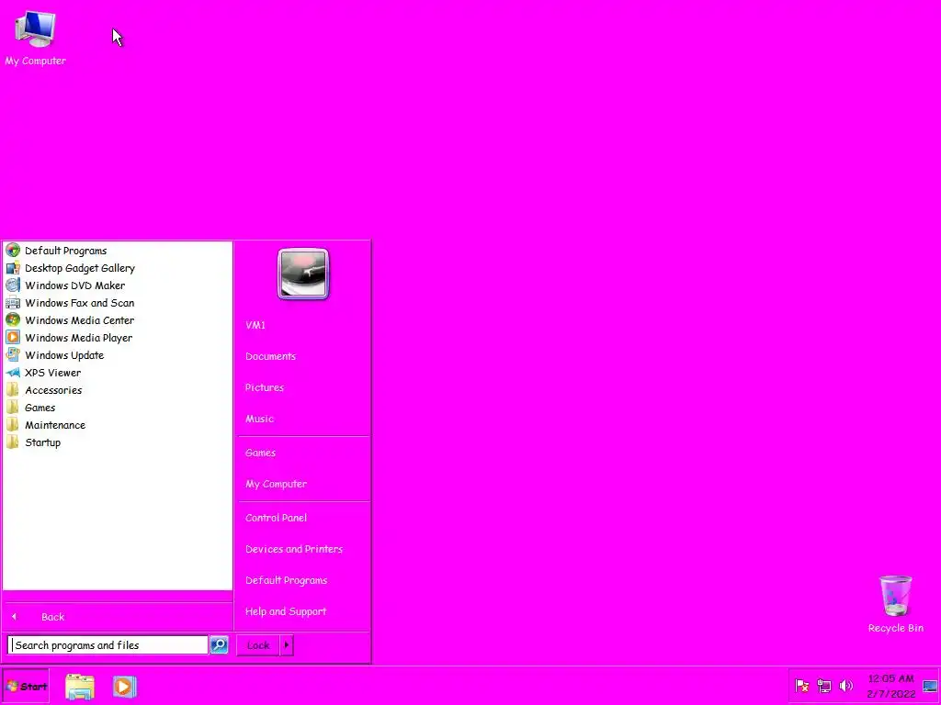Screen dimensions: 941x705
Task: Open the volume speaker tray icon
Action: [846, 686]
